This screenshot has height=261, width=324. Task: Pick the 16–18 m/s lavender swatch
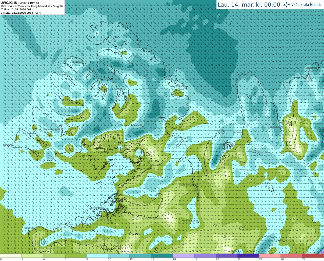pyautogui.click(x=184, y=256)
